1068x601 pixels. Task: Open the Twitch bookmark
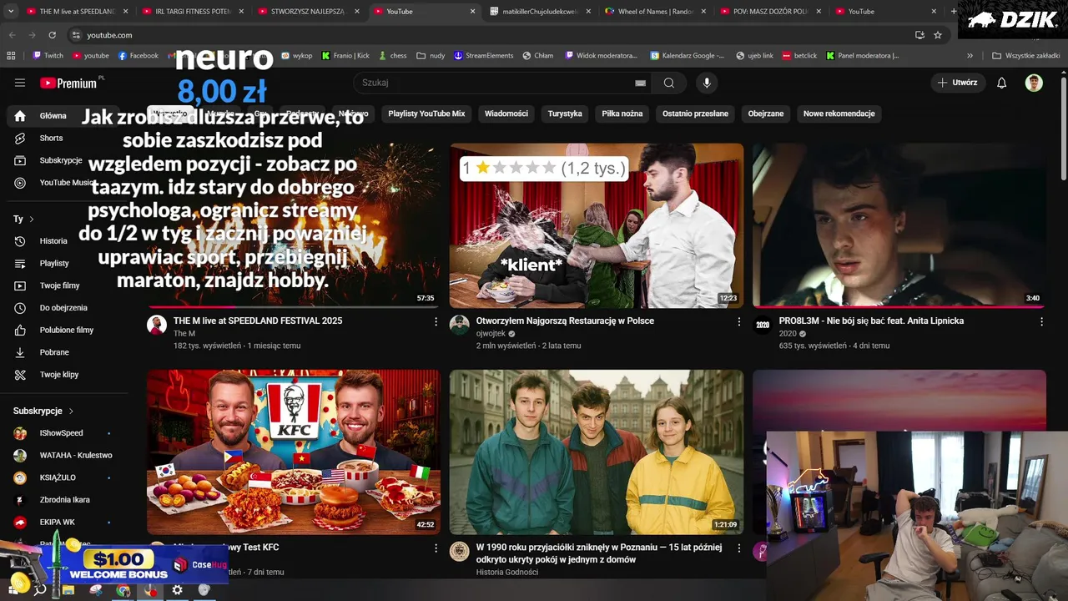48,56
